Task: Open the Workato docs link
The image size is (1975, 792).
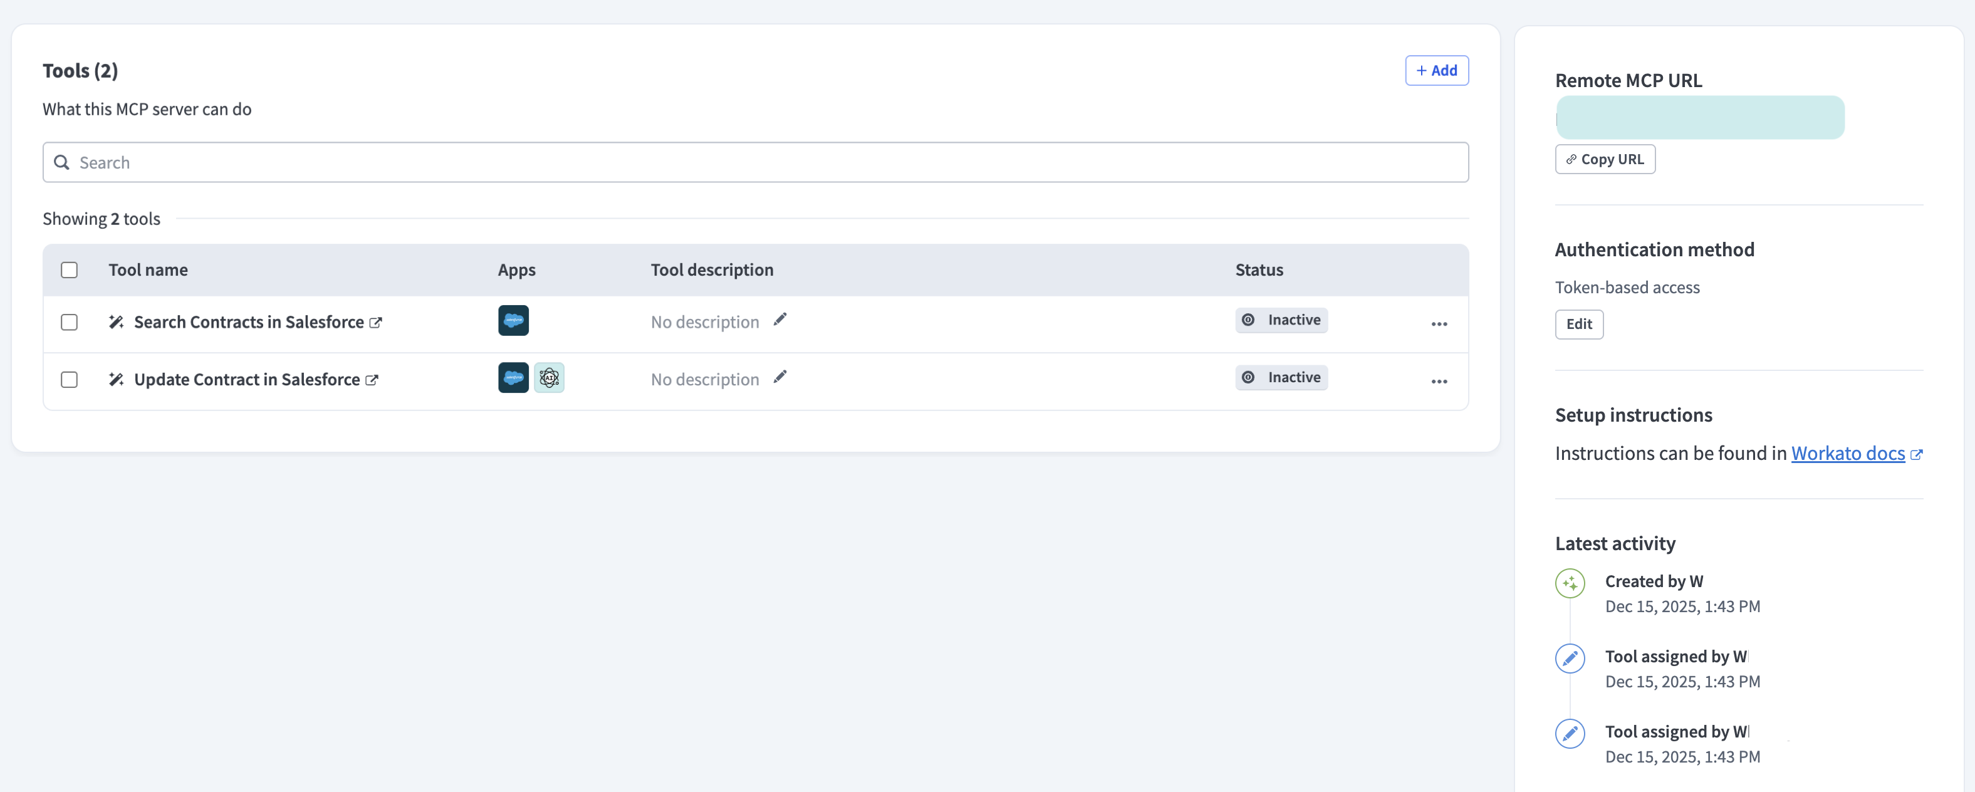Action: click(x=1848, y=454)
